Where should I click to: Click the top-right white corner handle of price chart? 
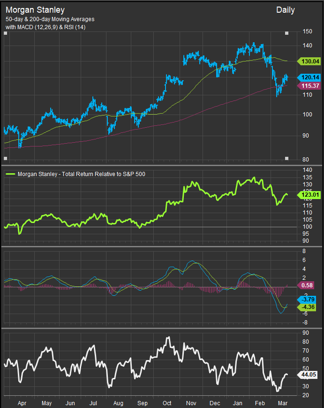coord(287,33)
